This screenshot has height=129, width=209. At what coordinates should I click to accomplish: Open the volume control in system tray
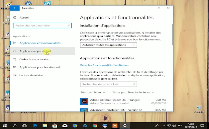174,126
